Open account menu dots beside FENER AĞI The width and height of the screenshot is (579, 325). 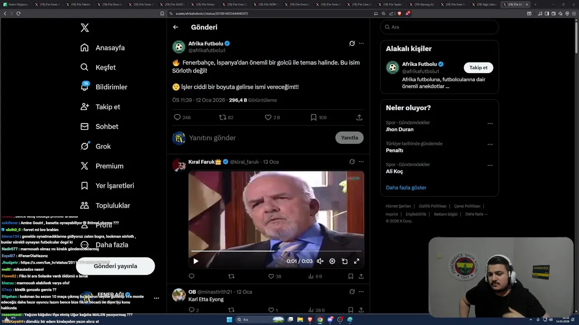coord(157,298)
